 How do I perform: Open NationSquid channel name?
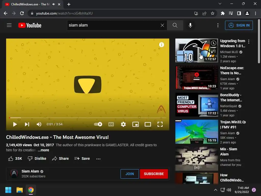pyautogui.click(x=228, y=106)
